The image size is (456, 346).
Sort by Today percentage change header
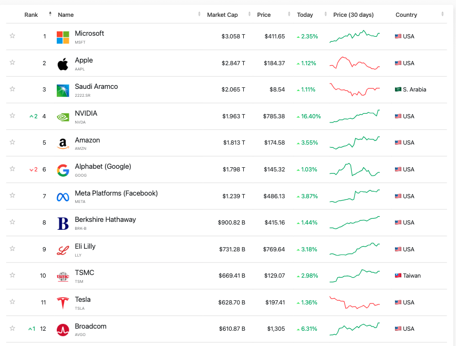(x=305, y=15)
